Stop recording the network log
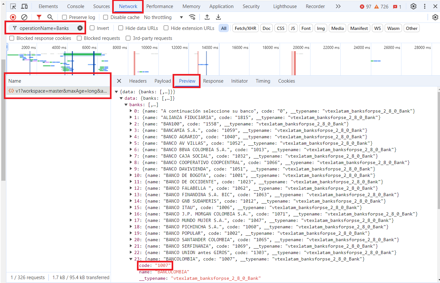This screenshot has height=283, width=440. tap(13, 17)
